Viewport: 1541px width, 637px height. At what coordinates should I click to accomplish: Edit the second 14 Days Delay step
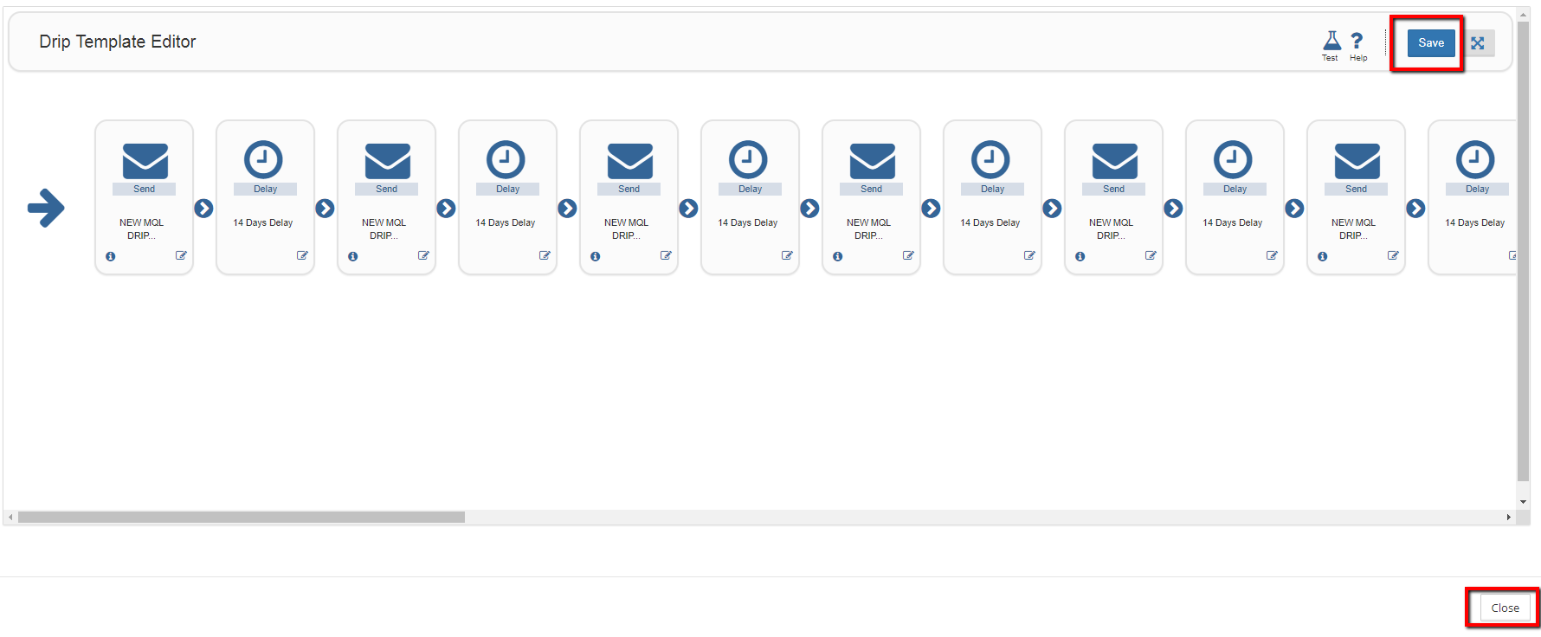545,255
